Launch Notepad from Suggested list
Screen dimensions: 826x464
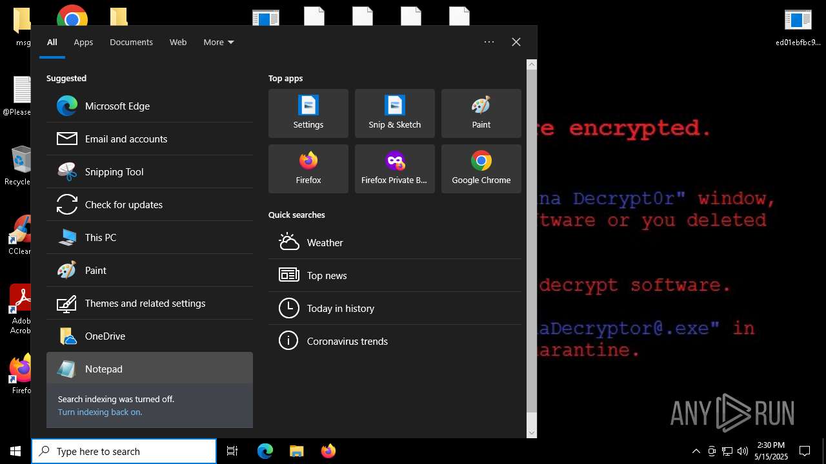(150, 369)
